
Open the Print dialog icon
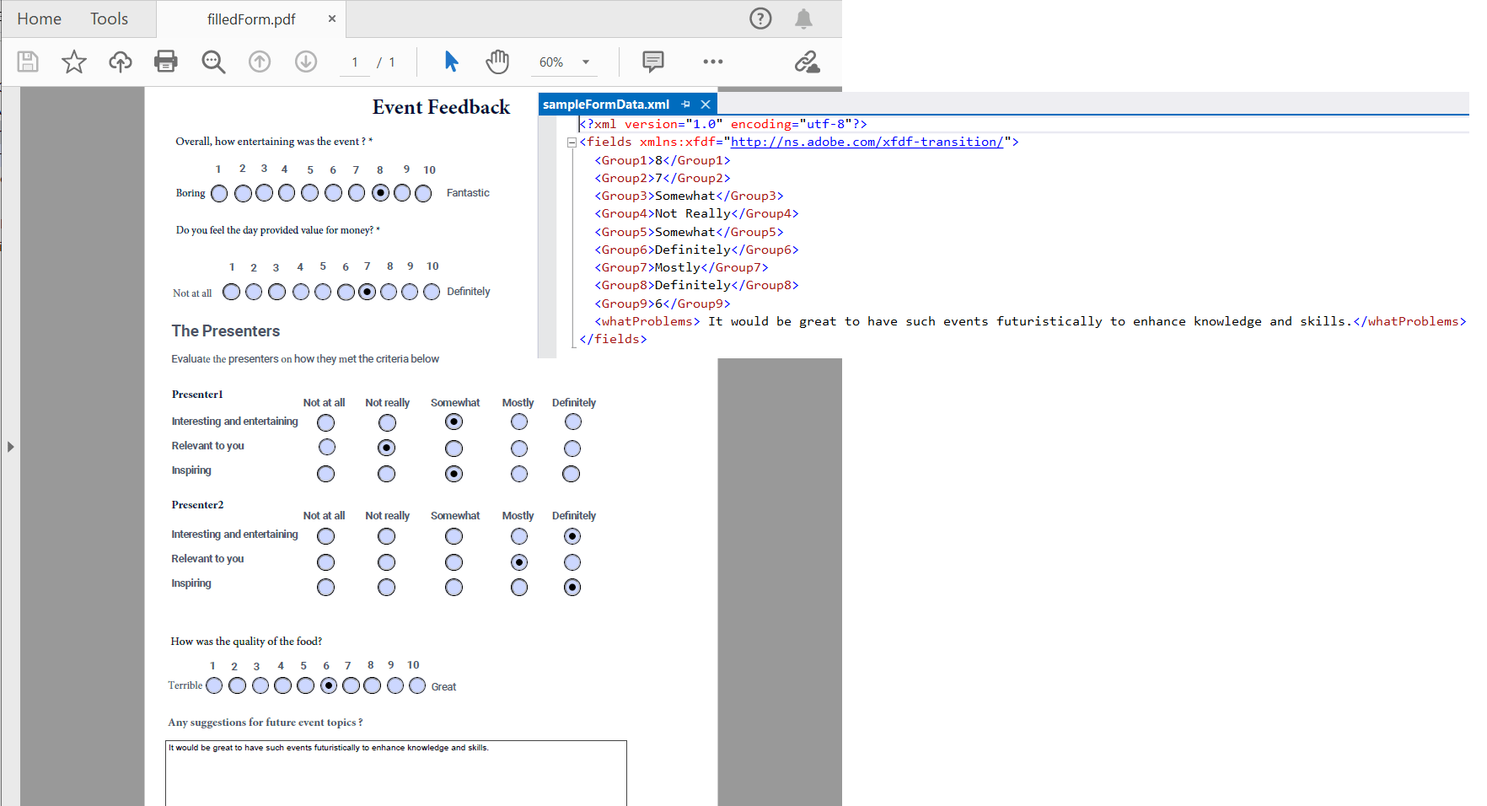pyautogui.click(x=166, y=62)
